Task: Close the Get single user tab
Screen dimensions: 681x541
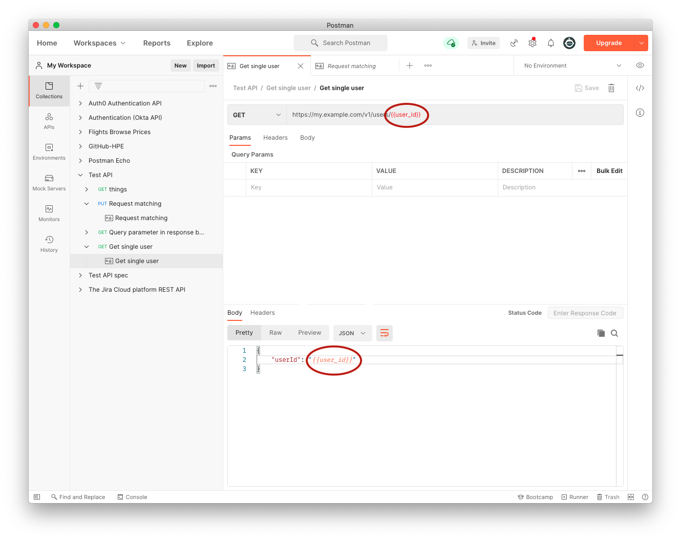Action: pyautogui.click(x=301, y=66)
